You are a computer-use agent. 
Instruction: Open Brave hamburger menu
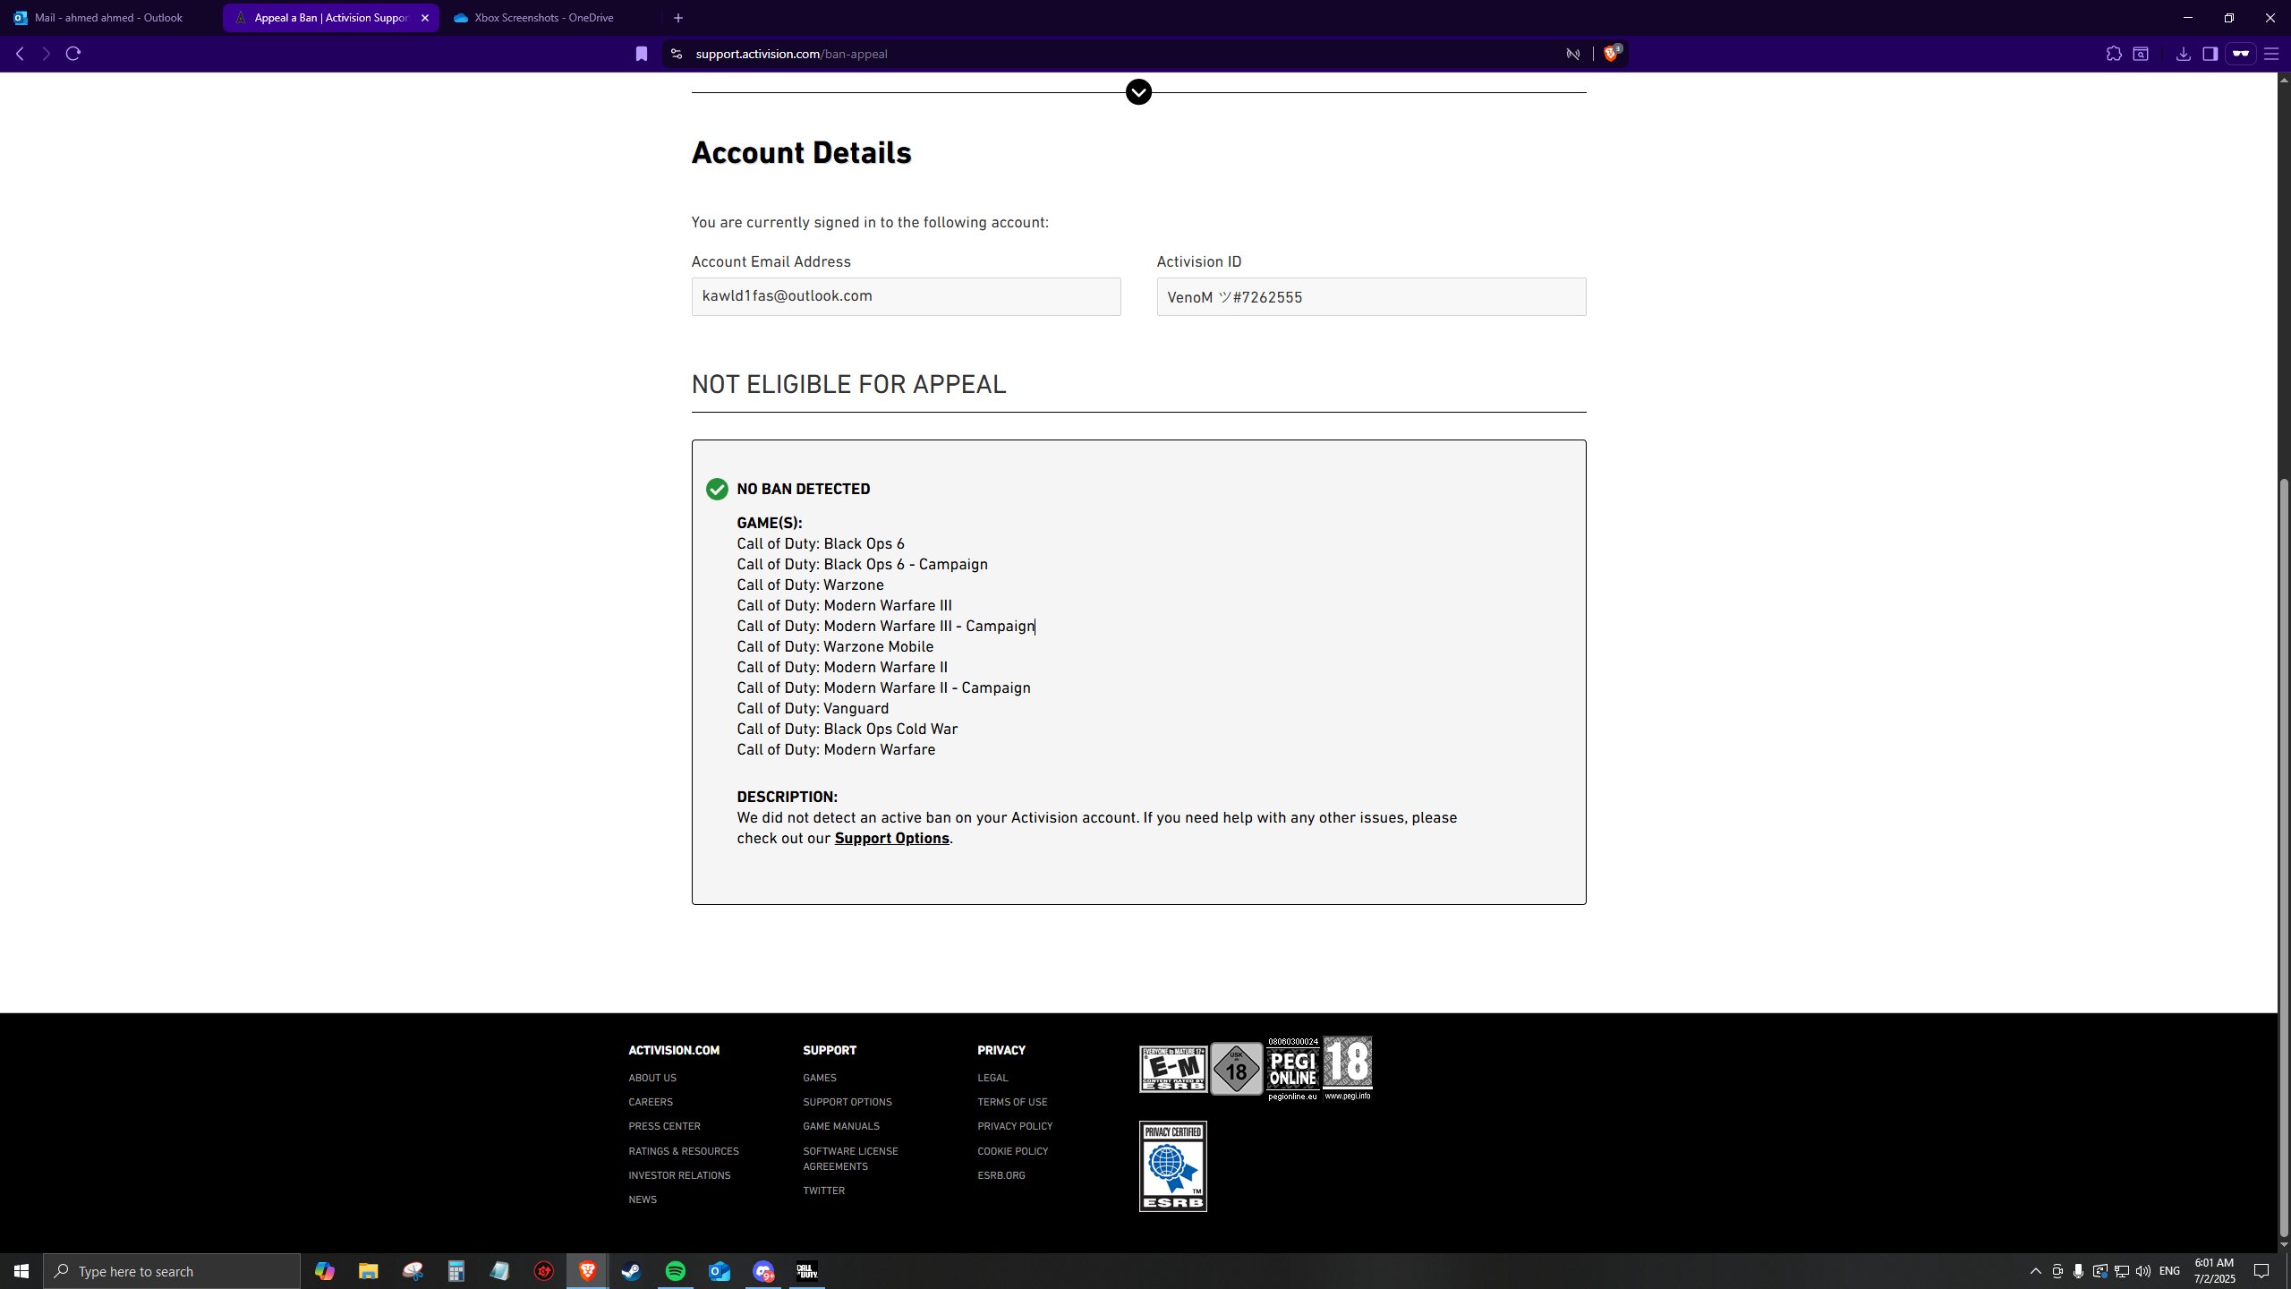click(x=2270, y=54)
